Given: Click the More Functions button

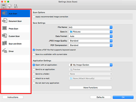Looking at the screenshot, I should tap(91, 88).
